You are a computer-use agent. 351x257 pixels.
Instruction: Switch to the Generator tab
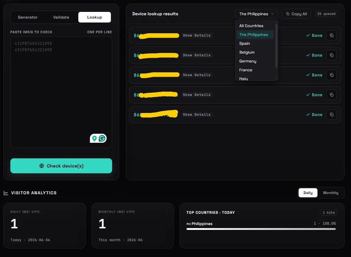pyautogui.click(x=28, y=17)
